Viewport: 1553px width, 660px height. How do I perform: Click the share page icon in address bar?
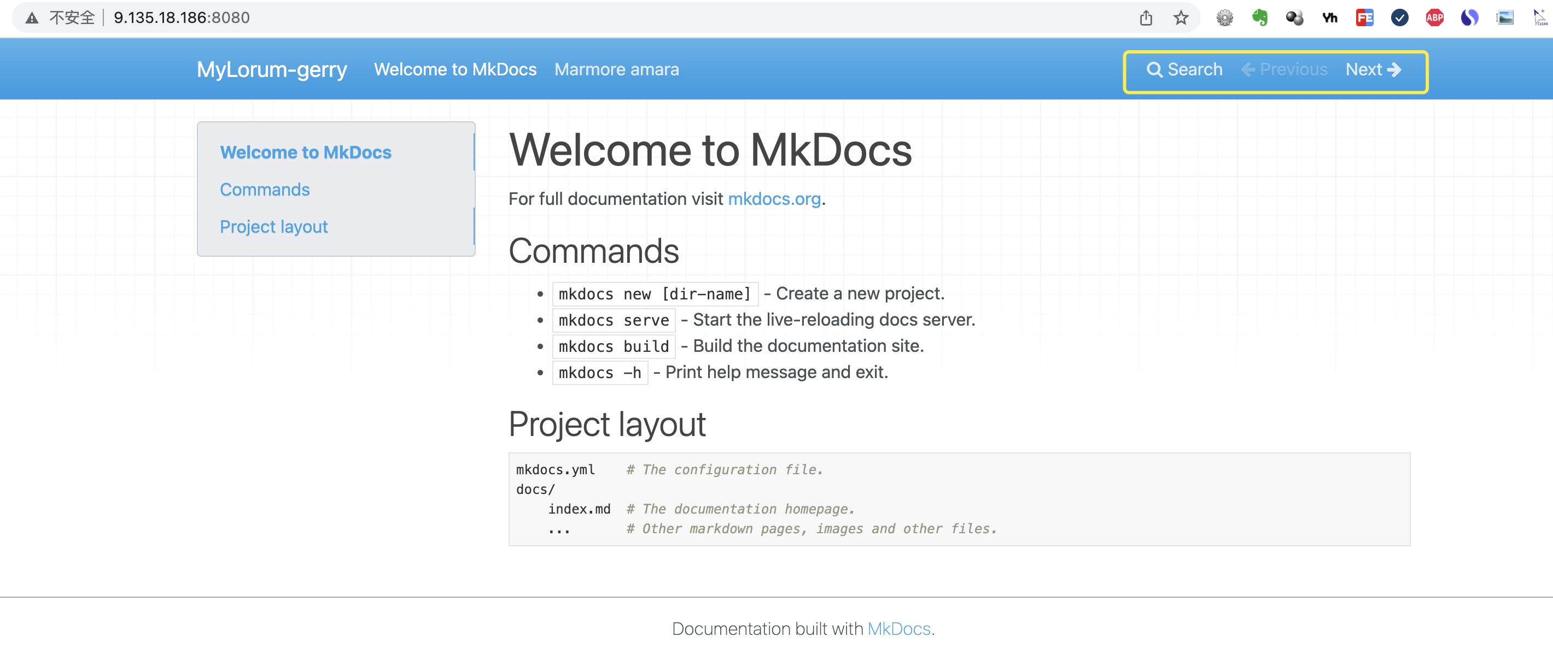pos(1146,18)
